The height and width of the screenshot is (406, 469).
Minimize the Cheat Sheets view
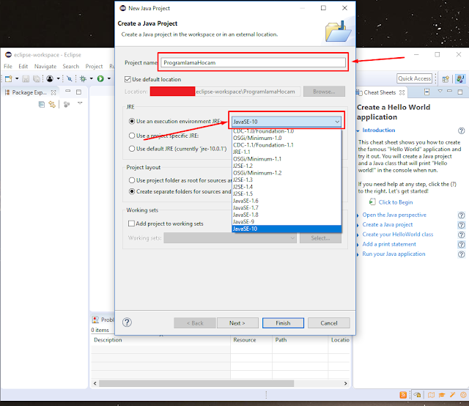449,91
